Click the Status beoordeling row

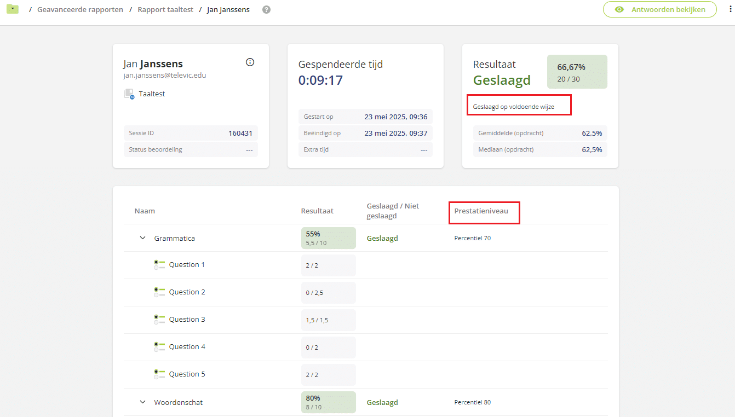tap(191, 149)
